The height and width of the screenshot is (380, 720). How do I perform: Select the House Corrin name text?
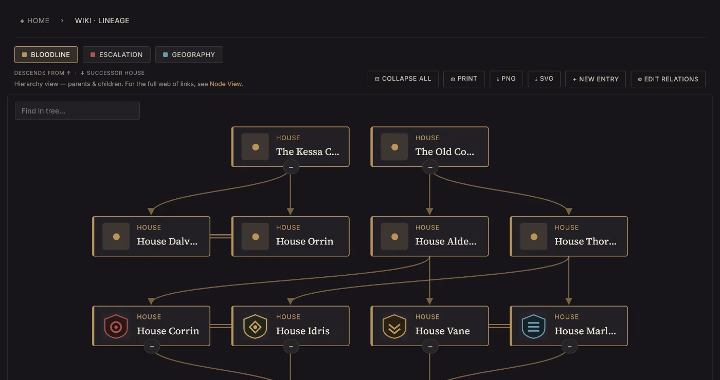click(168, 331)
